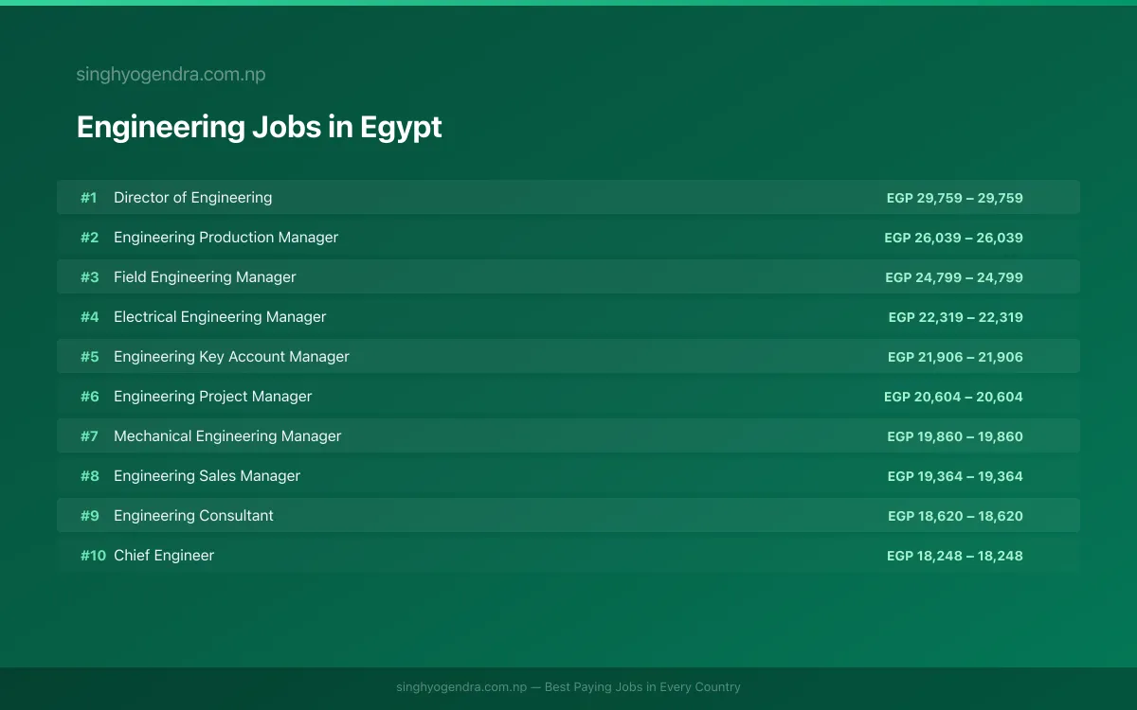Select the 'Engineering Production Manager' job title
This screenshot has width=1137, height=710.
pyautogui.click(x=226, y=238)
